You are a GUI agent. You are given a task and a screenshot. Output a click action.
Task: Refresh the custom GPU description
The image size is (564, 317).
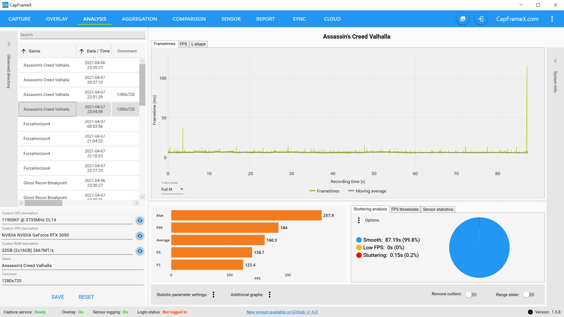coord(140,236)
